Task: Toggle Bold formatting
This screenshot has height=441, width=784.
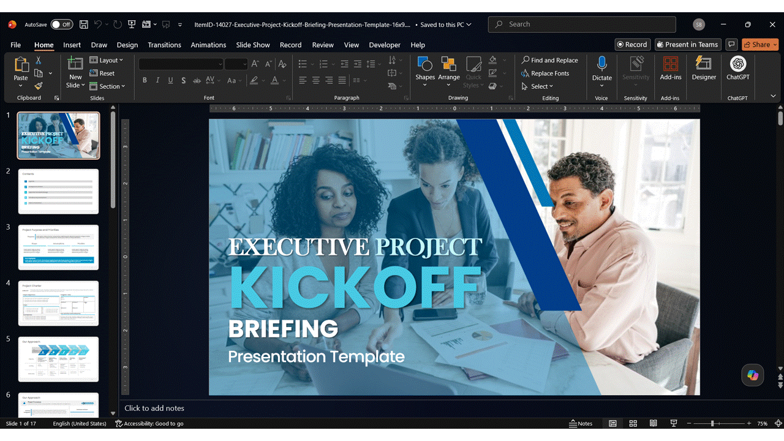Action: tap(145, 80)
